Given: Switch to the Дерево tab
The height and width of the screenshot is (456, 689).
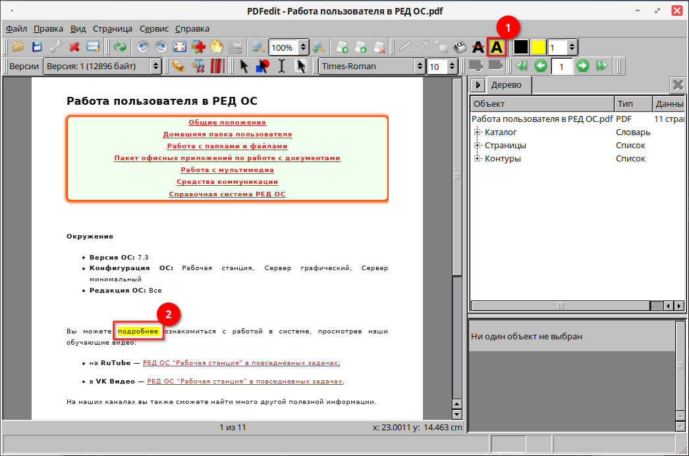Looking at the screenshot, I should [x=506, y=85].
